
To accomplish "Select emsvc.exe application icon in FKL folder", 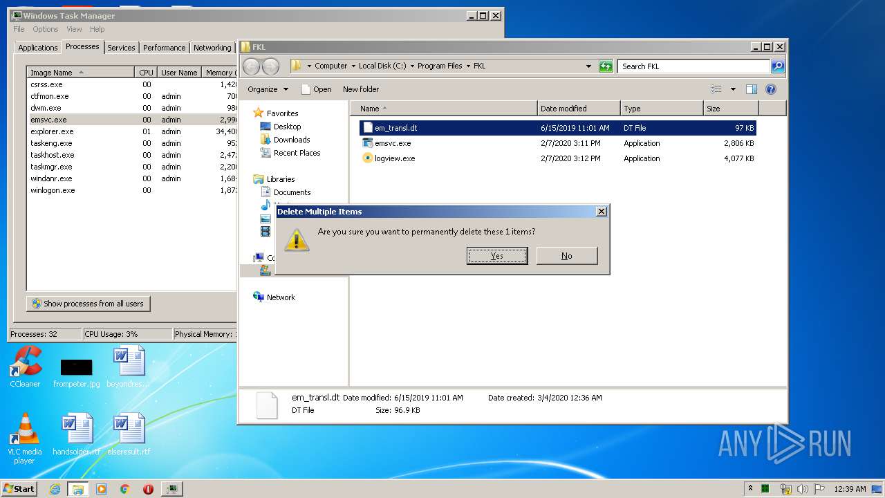I will pyautogui.click(x=368, y=143).
